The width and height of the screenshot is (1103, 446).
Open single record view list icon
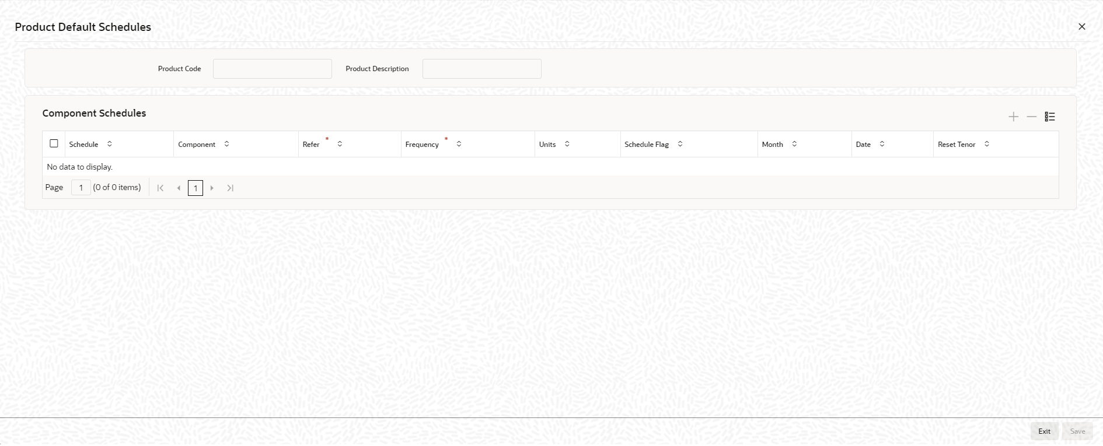coord(1050,117)
